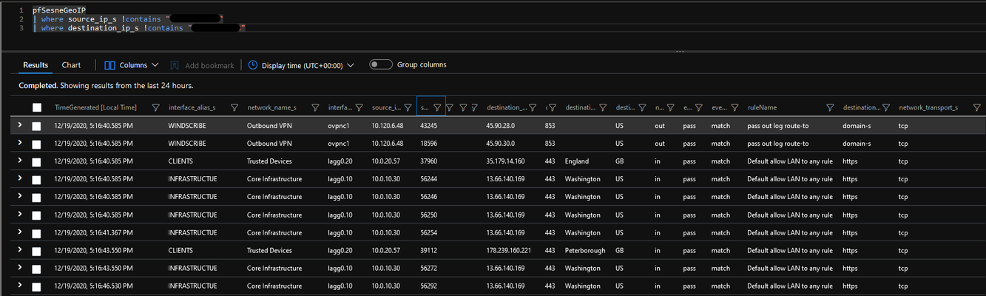Sort by network_name_s column header
The image size is (986, 296).
click(271, 108)
